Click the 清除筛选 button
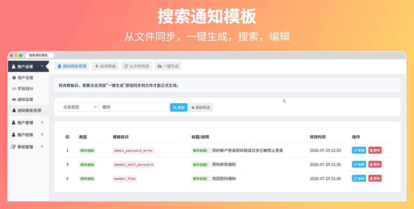 (201, 108)
